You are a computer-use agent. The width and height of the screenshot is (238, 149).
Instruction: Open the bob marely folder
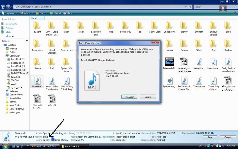125,28
